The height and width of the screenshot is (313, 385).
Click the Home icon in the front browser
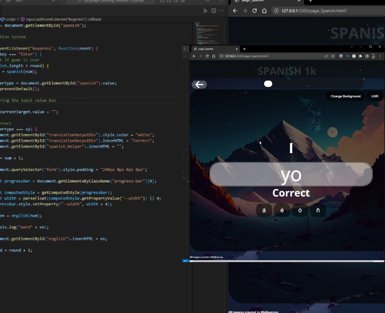click(x=214, y=56)
